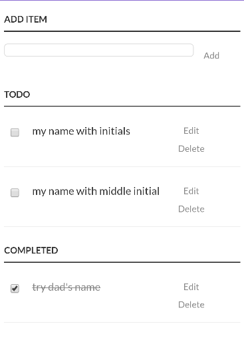The image size is (244, 358).
Task: Check the 'my name with initials' checkbox
Action: point(15,132)
